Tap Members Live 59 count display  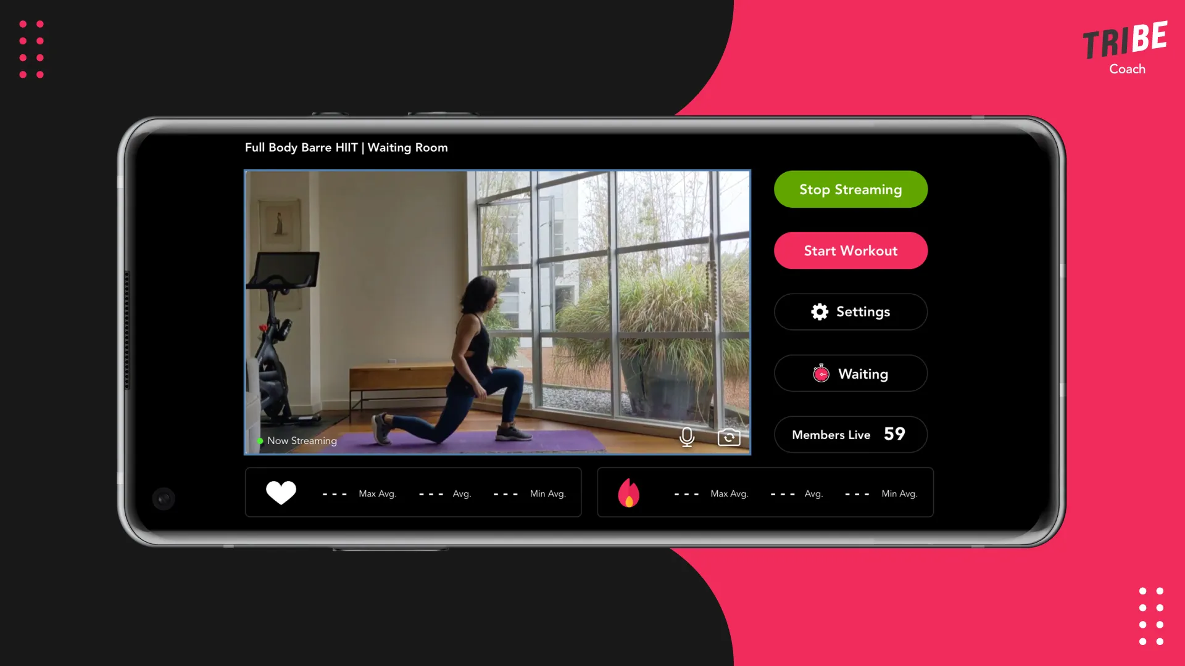pyautogui.click(x=850, y=434)
